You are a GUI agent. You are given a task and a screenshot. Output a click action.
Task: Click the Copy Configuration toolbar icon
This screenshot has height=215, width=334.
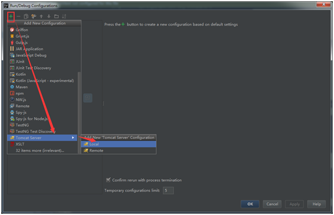pyautogui.click(x=26, y=16)
